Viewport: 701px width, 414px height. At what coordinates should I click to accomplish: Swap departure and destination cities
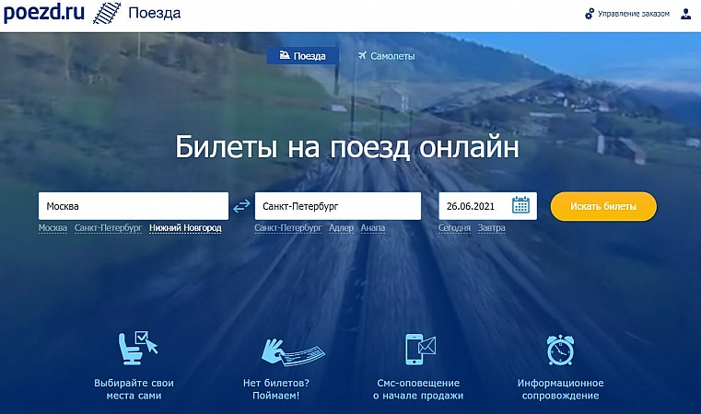241,206
